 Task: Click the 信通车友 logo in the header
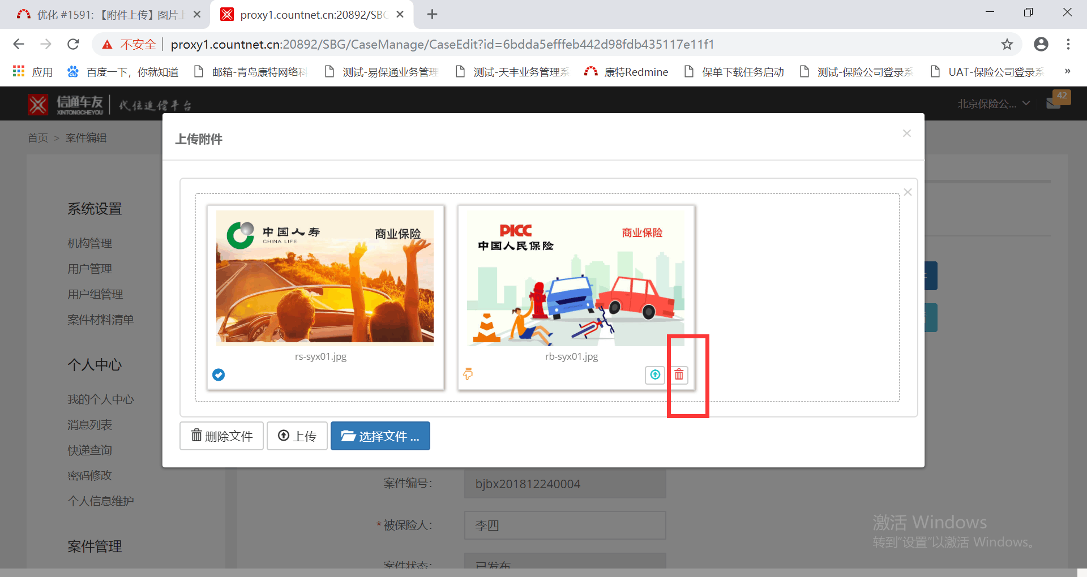[x=66, y=105]
